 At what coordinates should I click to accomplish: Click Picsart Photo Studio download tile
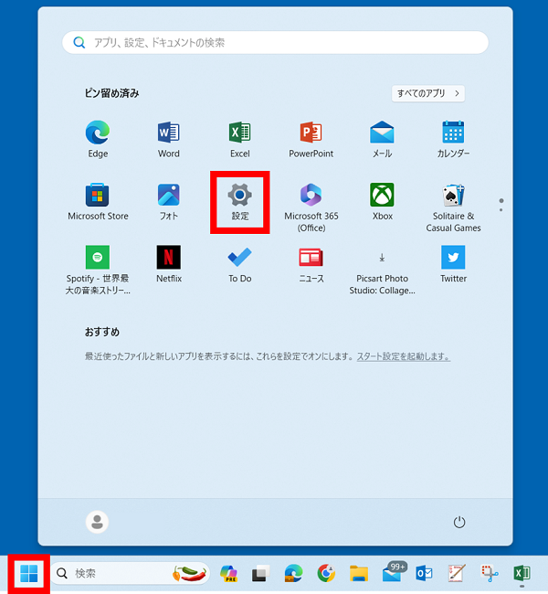(x=382, y=270)
